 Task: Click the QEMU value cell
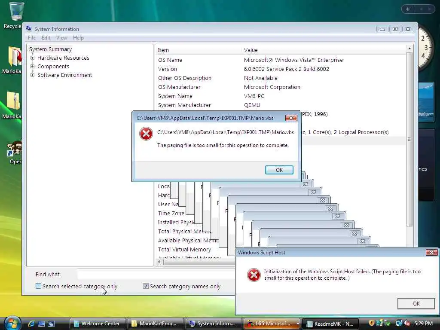(252, 105)
